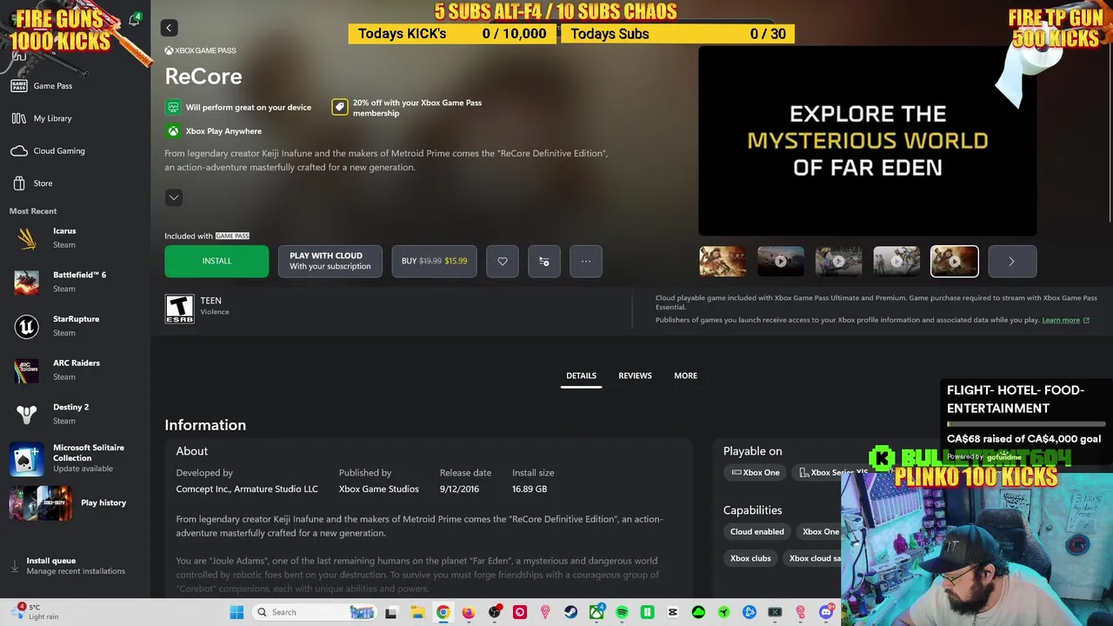Viewport: 1113px width, 626px height.
Task: Open the manage game options icon
Action: coord(544,261)
